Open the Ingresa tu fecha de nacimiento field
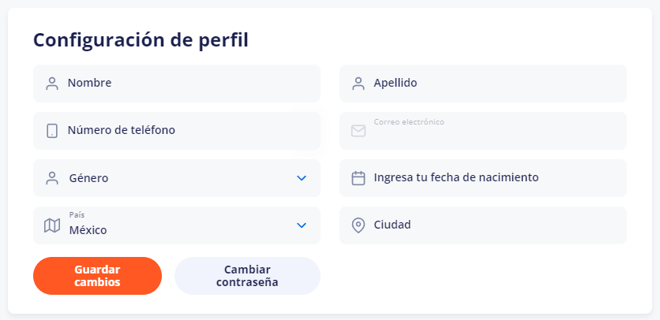This screenshot has width=660, height=320. click(496, 178)
